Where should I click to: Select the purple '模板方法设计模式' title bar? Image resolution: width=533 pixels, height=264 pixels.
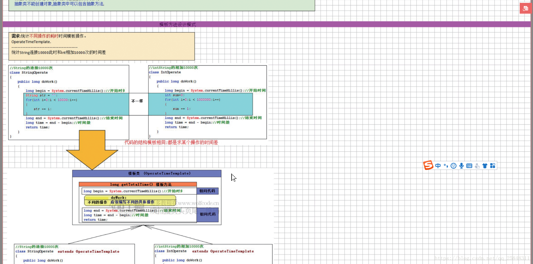[266, 24]
